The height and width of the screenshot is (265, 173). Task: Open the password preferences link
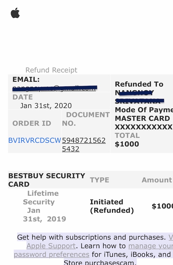[51, 254]
